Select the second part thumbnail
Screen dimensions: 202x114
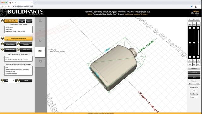coord(40,32)
